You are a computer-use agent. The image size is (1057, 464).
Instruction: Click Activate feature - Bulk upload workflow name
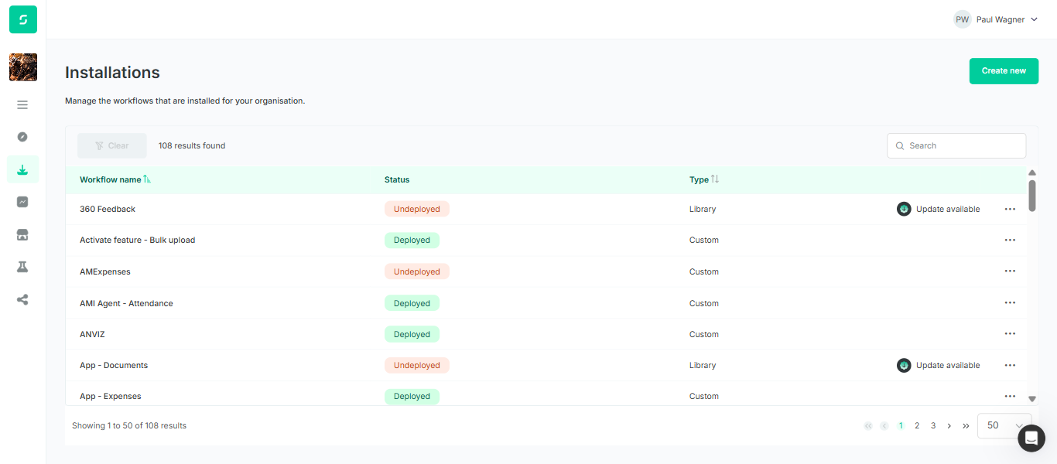pyautogui.click(x=137, y=240)
